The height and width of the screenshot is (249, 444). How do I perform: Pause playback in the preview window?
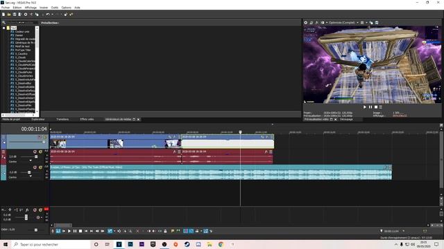[x=370, y=107]
